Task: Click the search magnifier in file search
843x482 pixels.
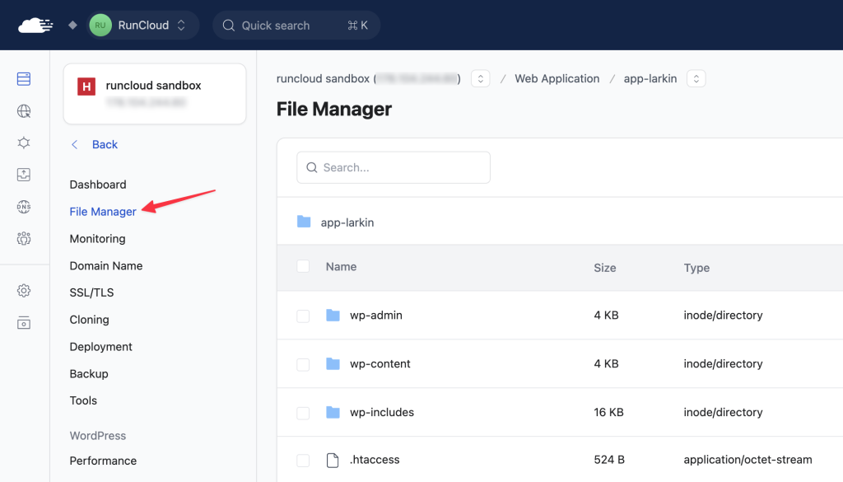Action: [x=312, y=167]
